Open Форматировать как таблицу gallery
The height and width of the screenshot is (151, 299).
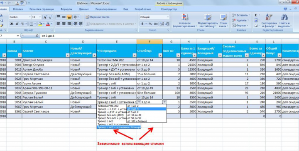click(208, 21)
